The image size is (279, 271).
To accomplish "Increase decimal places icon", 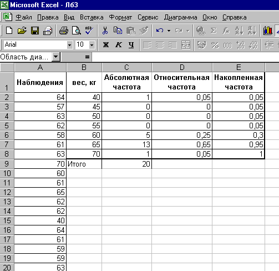I will click(240, 45).
